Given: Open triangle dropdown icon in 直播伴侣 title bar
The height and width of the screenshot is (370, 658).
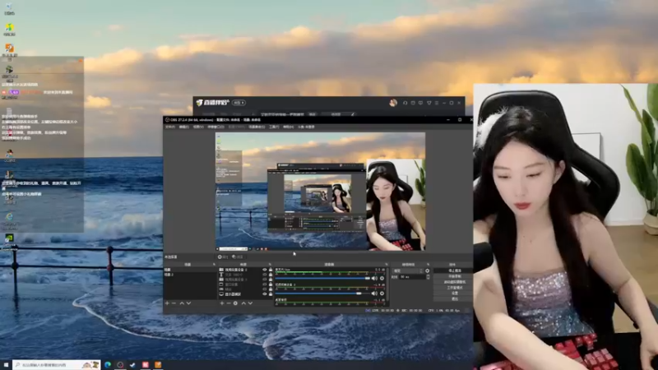Looking at the screenshot, I should point(429,103).
